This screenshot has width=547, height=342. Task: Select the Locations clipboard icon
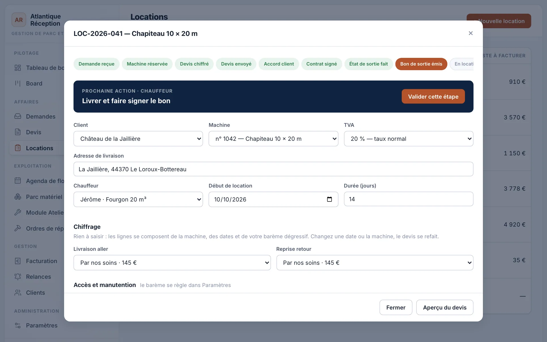(18, 148)
